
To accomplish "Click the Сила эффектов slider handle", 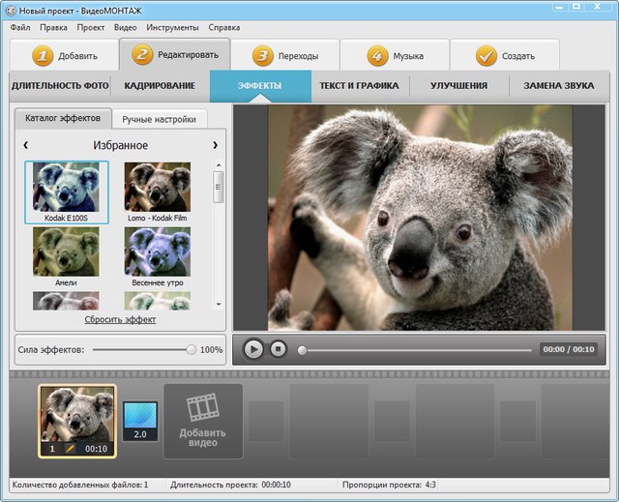I will pos(191,349).
